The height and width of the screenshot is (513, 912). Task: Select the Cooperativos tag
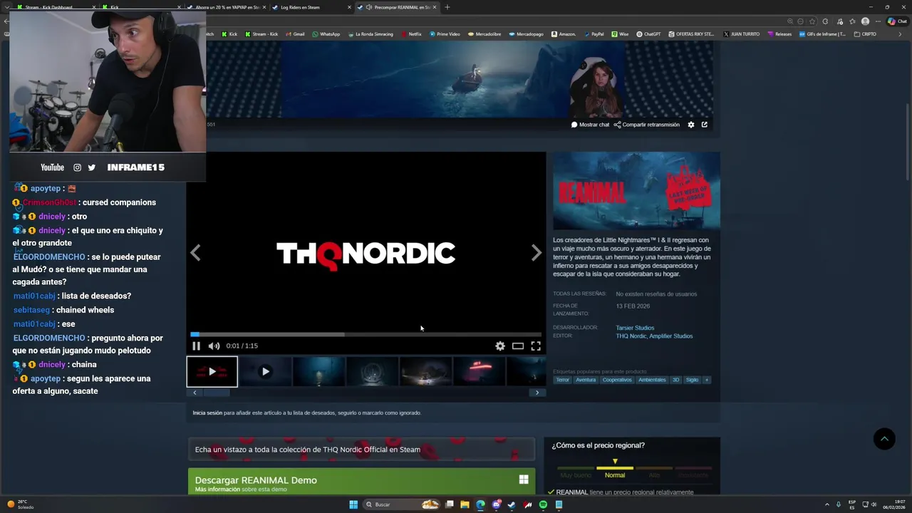pyautogui.click(x=617, y=380)
